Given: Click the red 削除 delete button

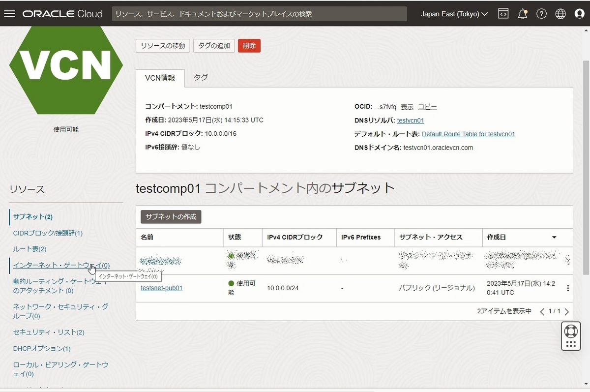Looking at the screenshot, I should [x=249, y=45].
